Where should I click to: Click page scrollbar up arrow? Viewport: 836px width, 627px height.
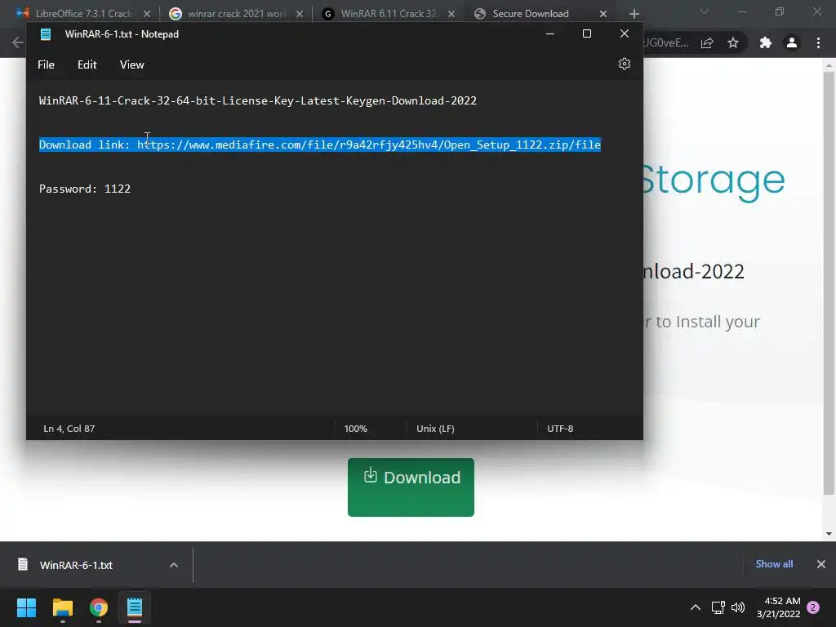click(829, 65)
